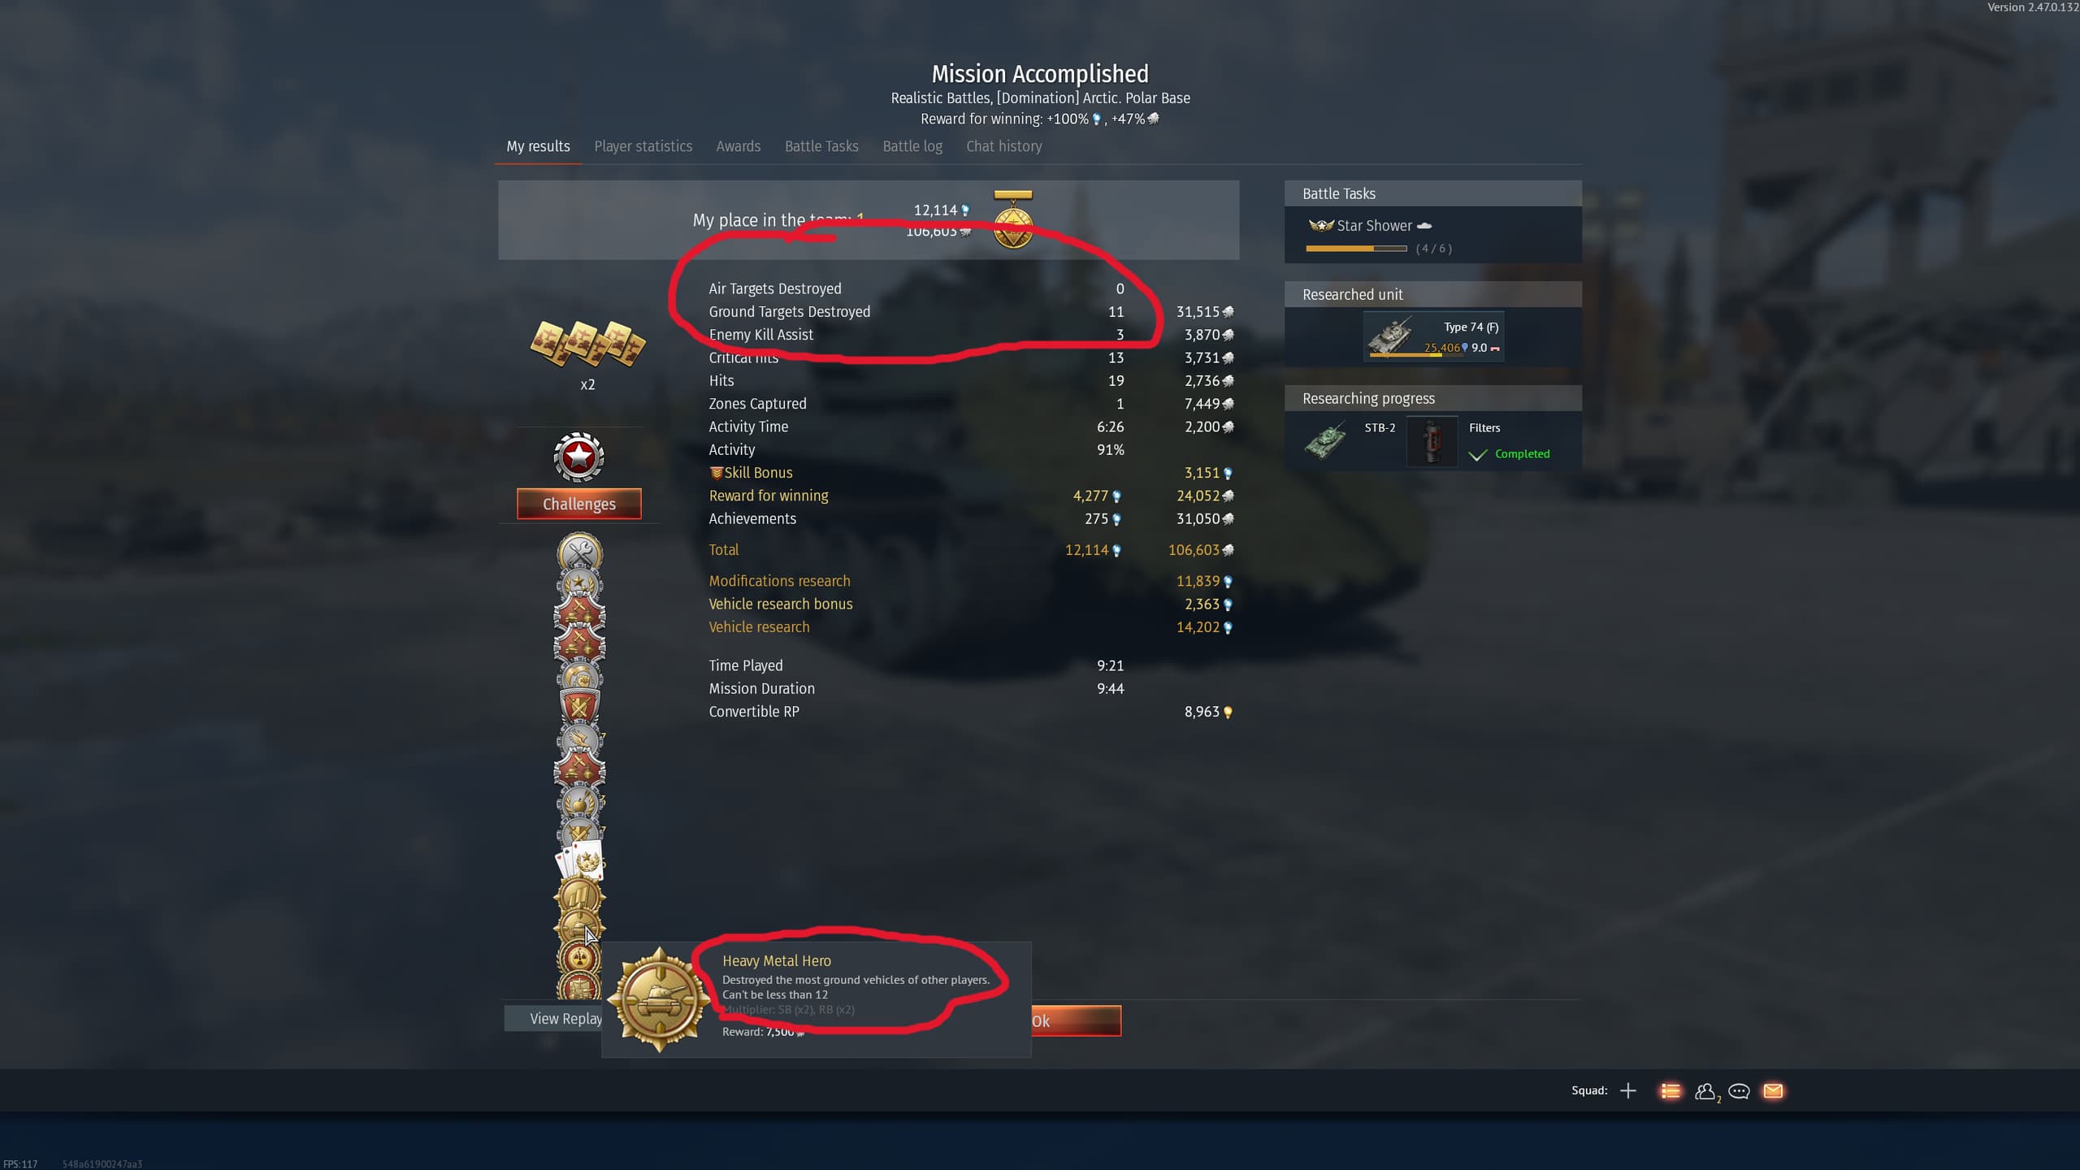Open the contacts friends icon
This screenshot has width=2080, height=1170.
(x=1706, y=1091)
